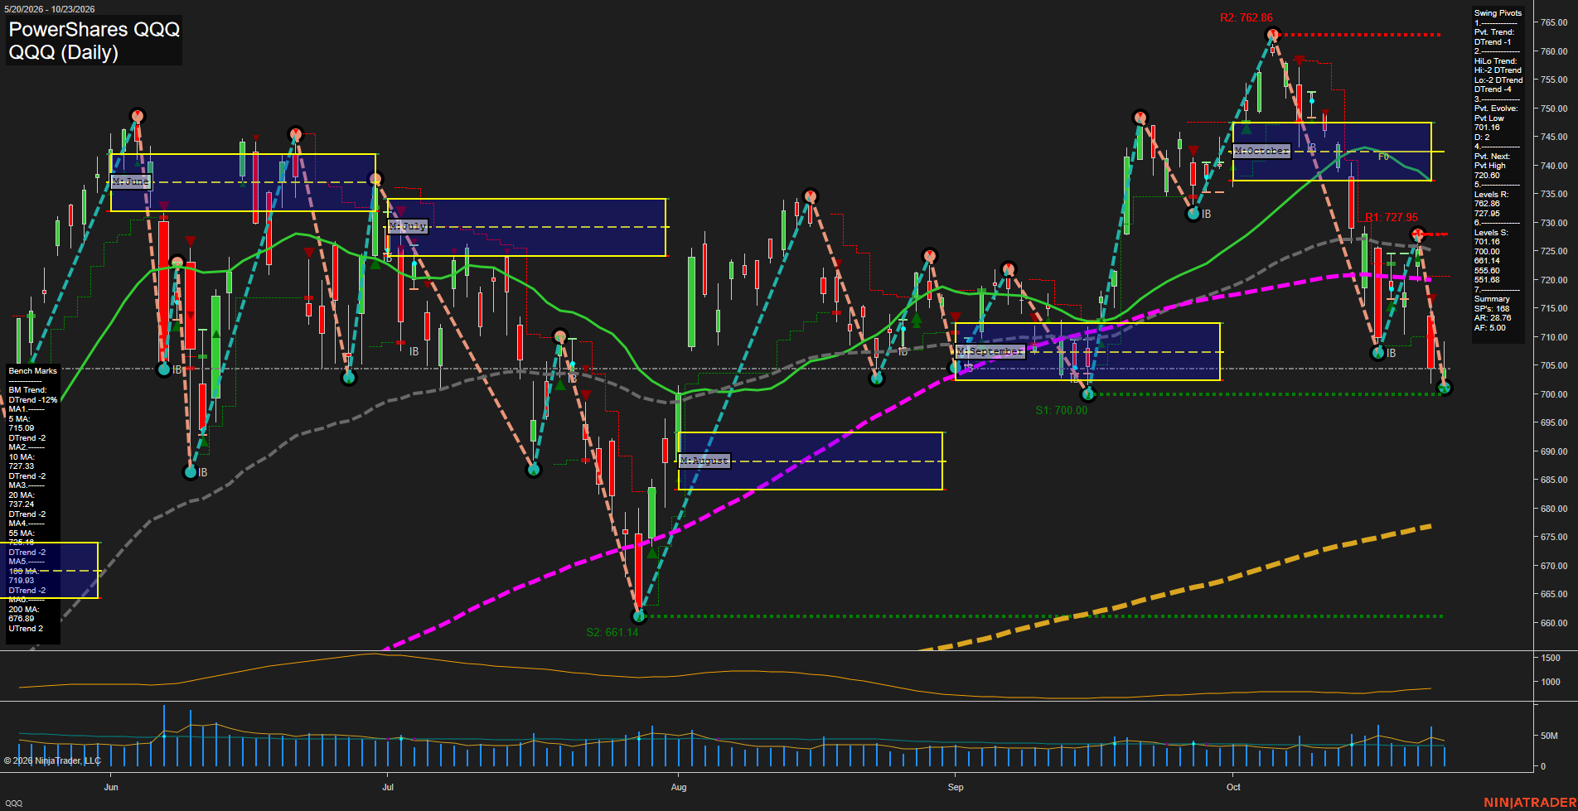The height and width of the screenshot is (811, 1578).
Task: Click the 5/20/2026 - 10/23/2026 date range
Action: (49, 9)
